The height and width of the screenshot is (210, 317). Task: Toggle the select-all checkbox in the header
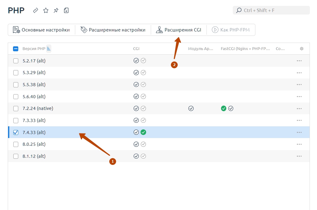point(15,48)
